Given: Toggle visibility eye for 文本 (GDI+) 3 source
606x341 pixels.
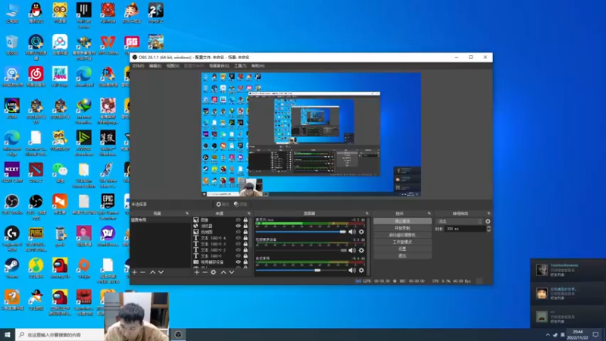Looking at the screenshot, I should (238, 244).
